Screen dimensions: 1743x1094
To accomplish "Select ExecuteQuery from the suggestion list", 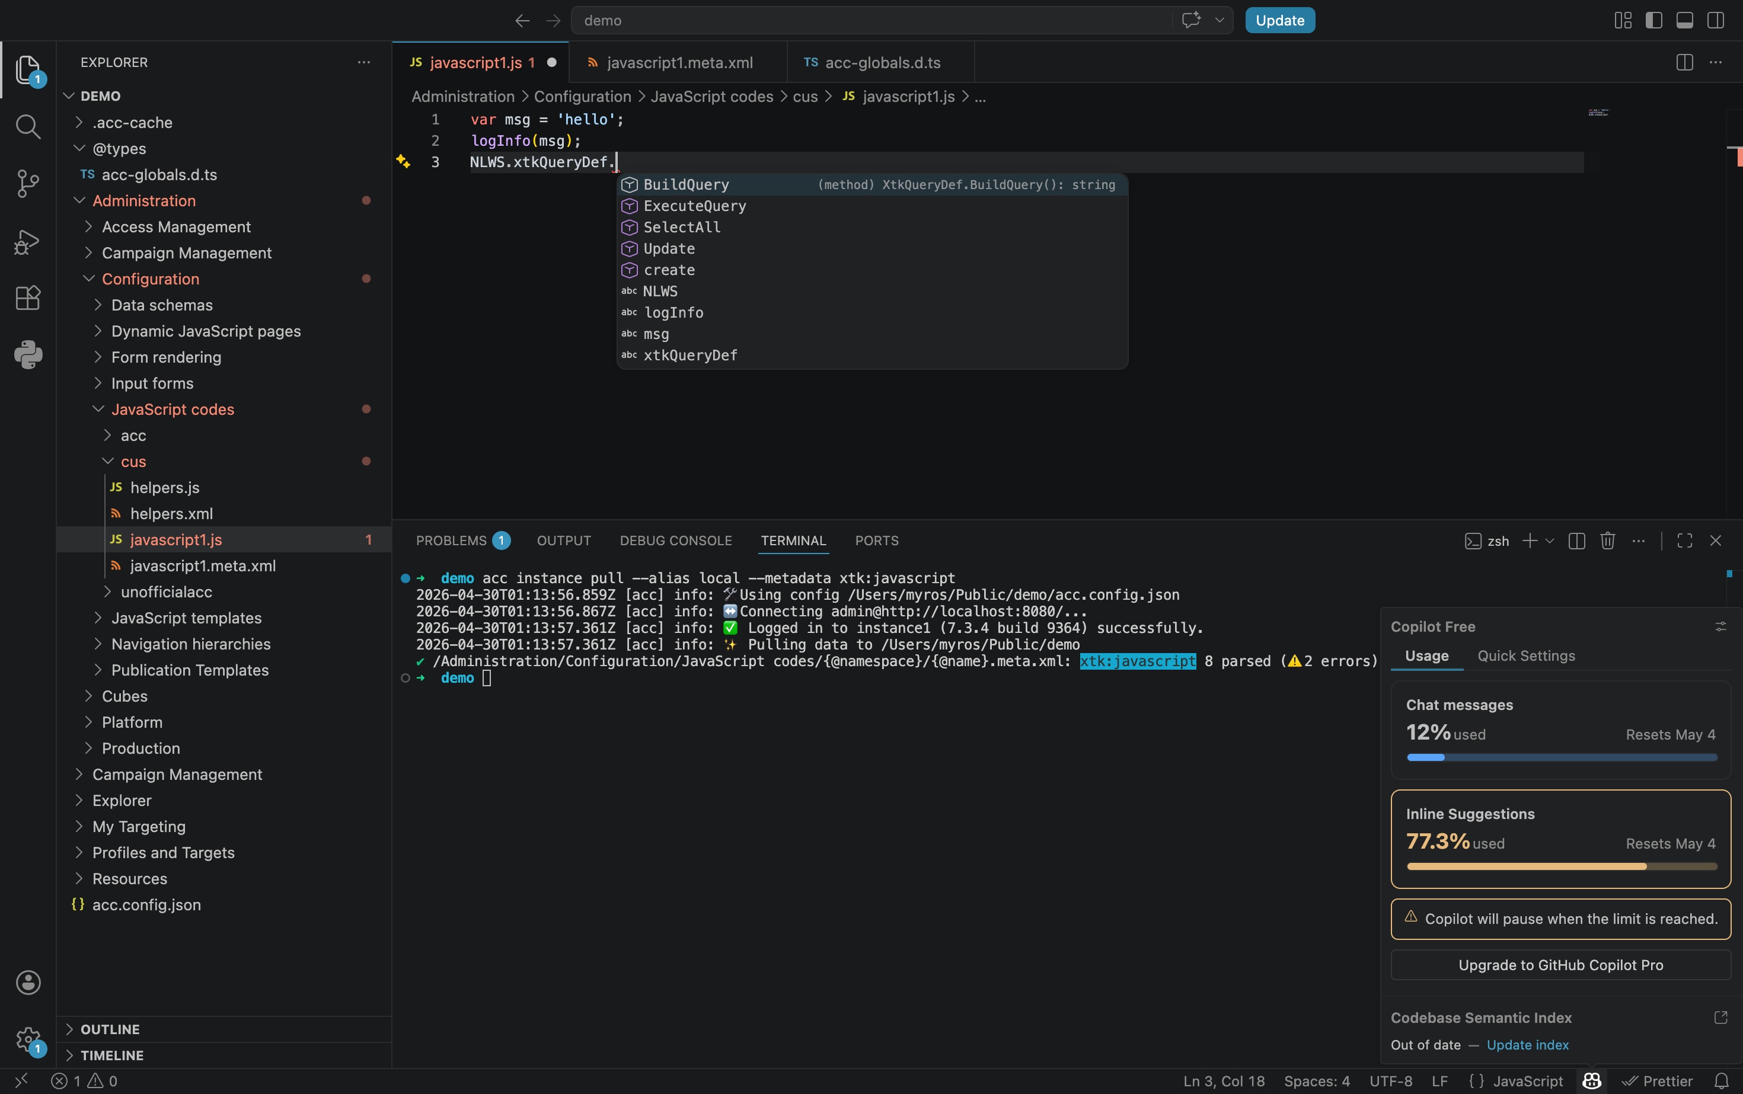I will [x=871, y=206].
